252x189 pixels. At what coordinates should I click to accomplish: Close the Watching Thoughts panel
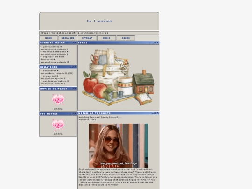pos(158,113)
